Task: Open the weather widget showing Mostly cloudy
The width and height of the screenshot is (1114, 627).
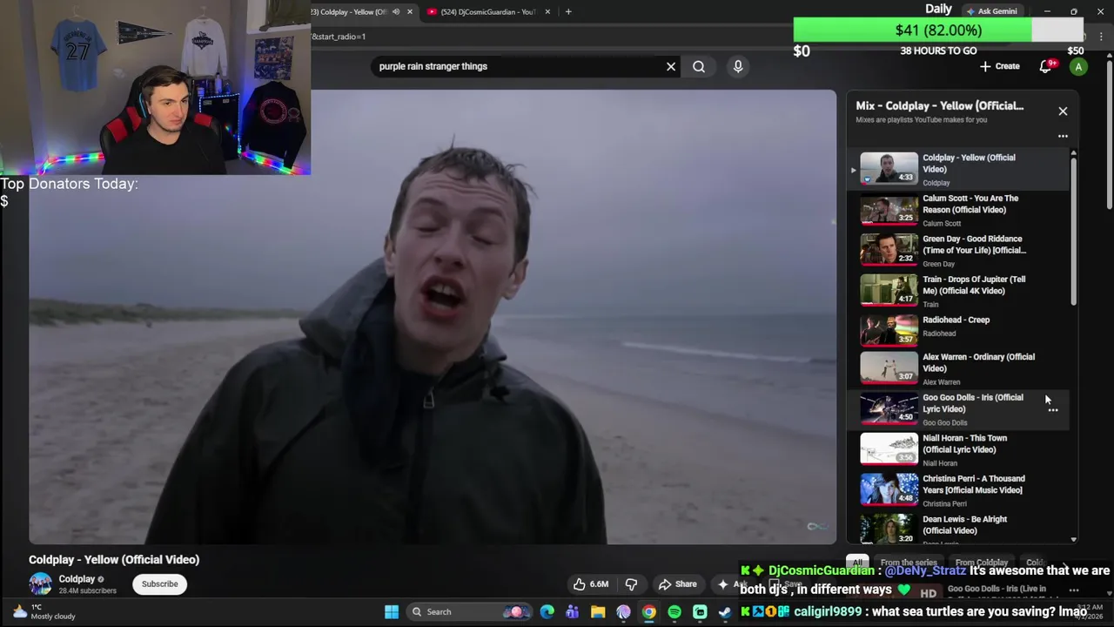Action: 44,611
